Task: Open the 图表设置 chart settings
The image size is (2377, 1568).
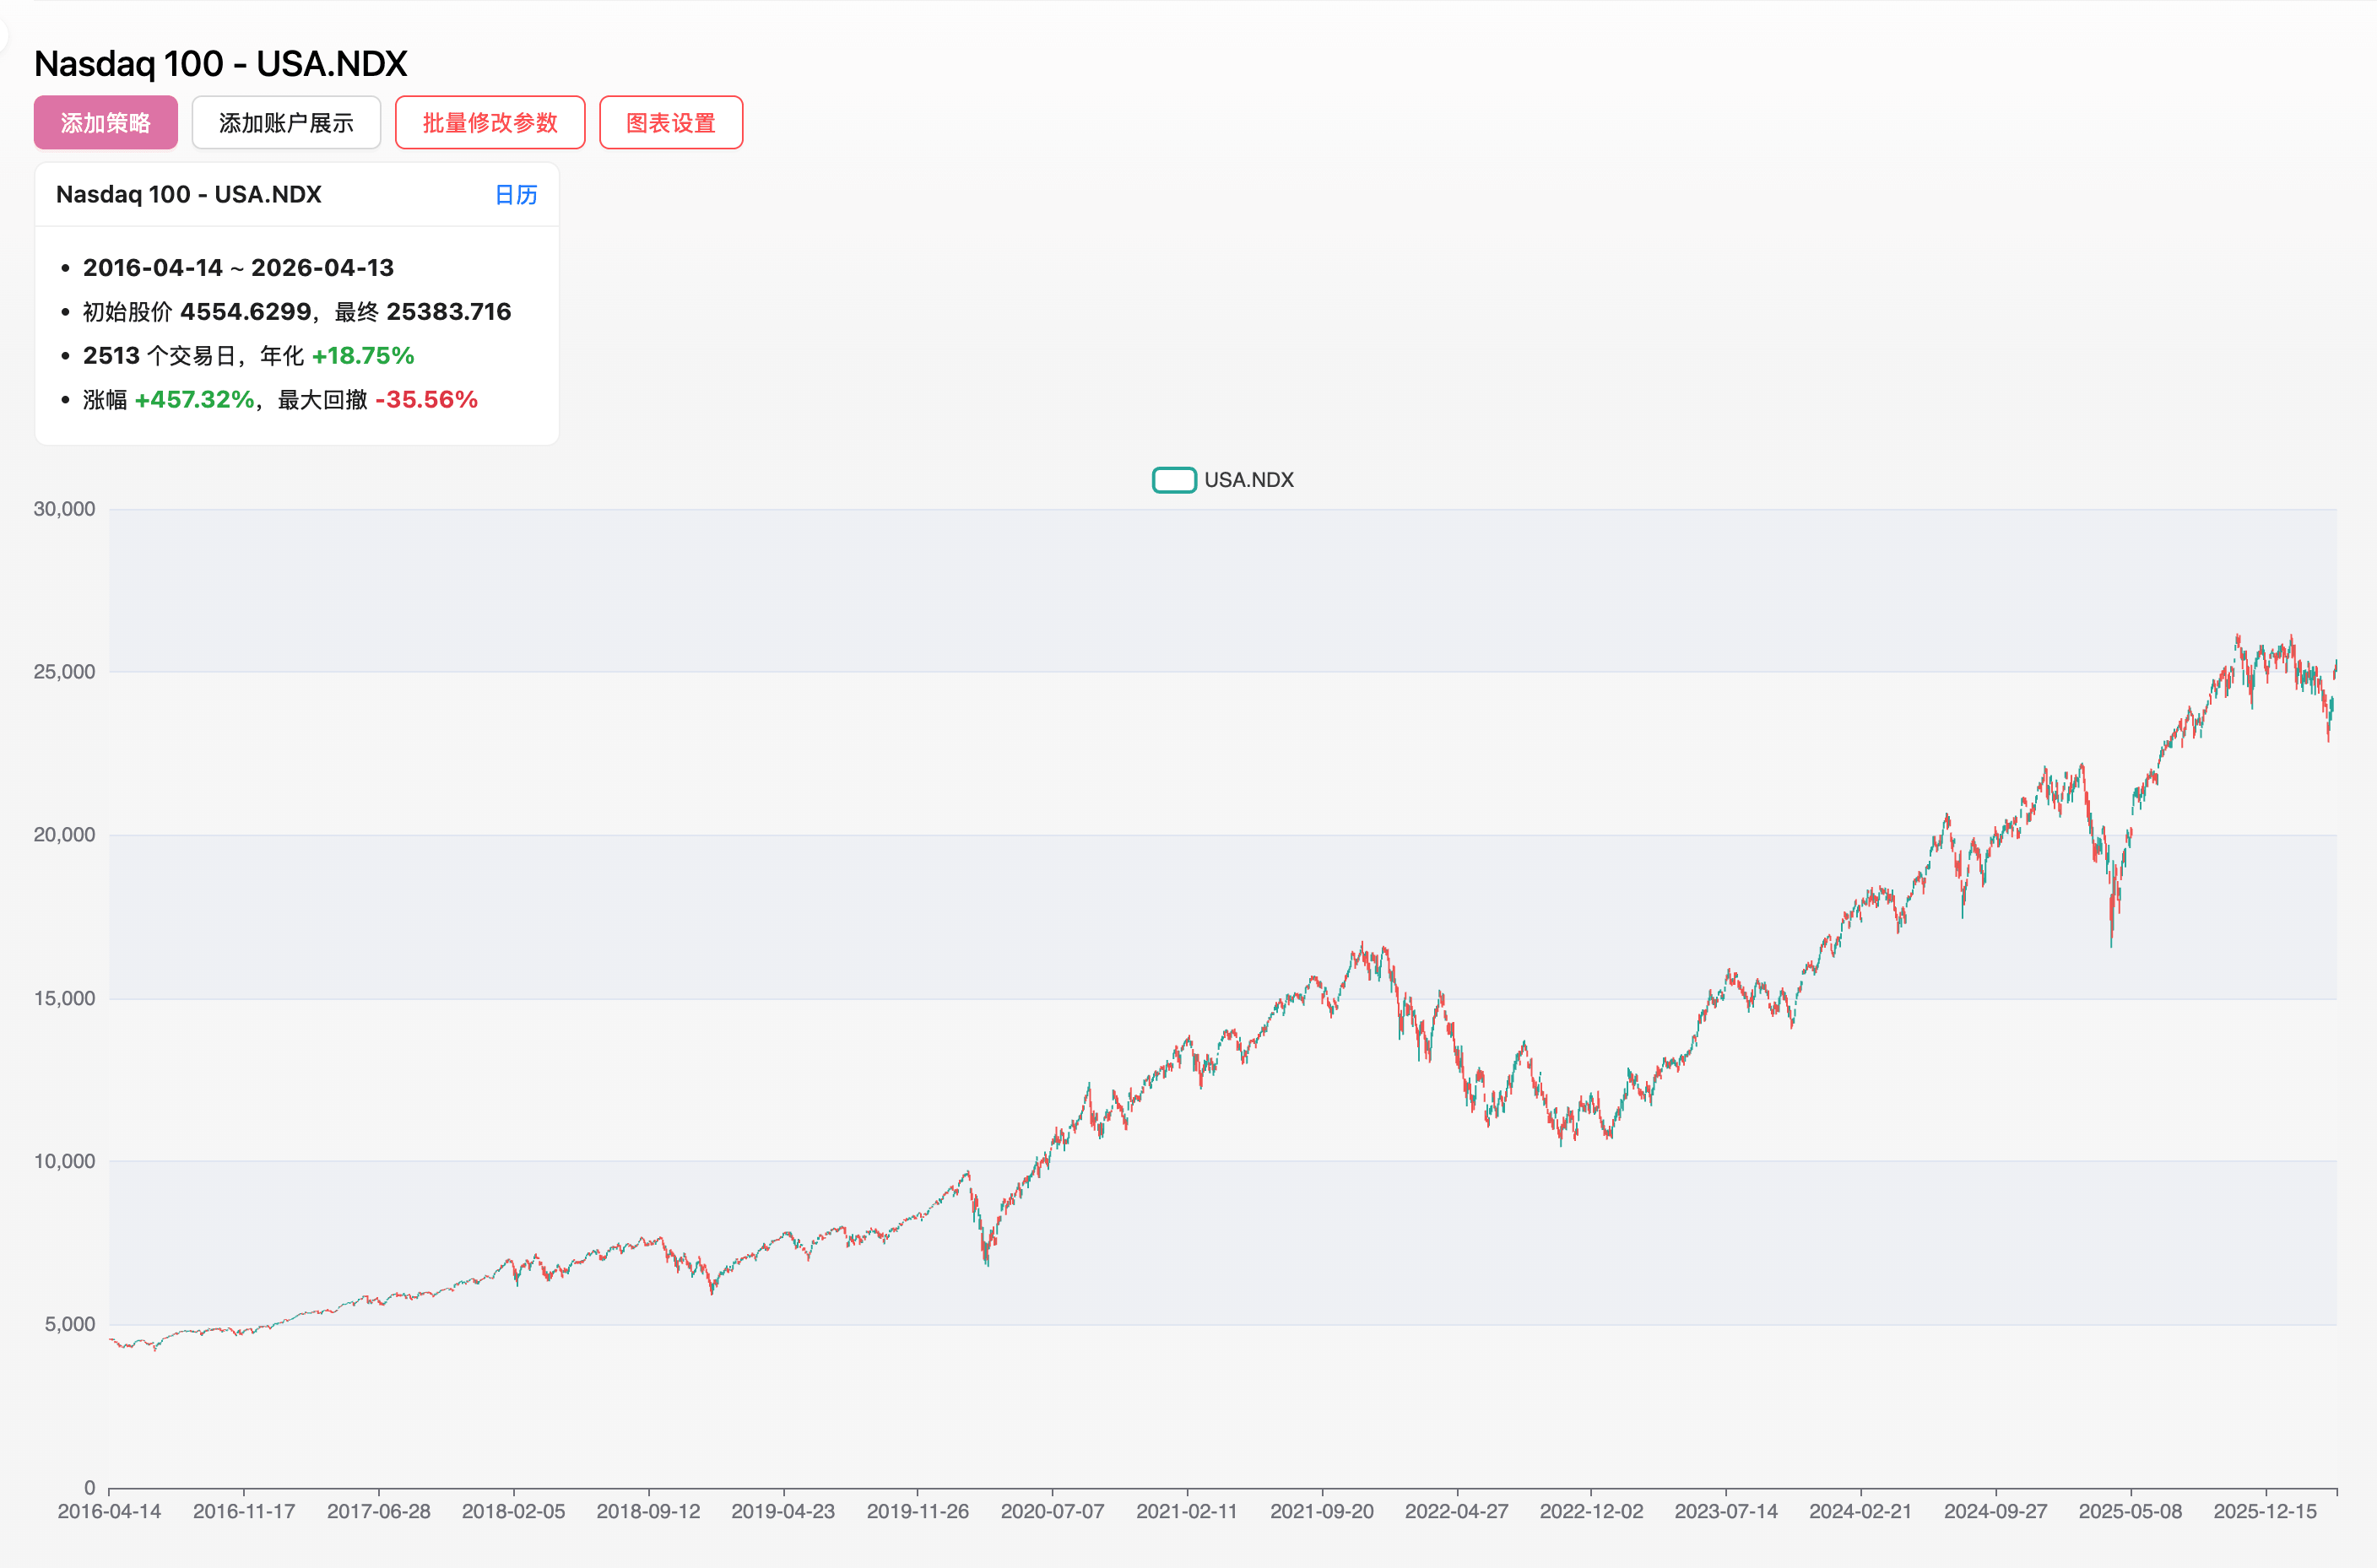Action: [670, 123]
